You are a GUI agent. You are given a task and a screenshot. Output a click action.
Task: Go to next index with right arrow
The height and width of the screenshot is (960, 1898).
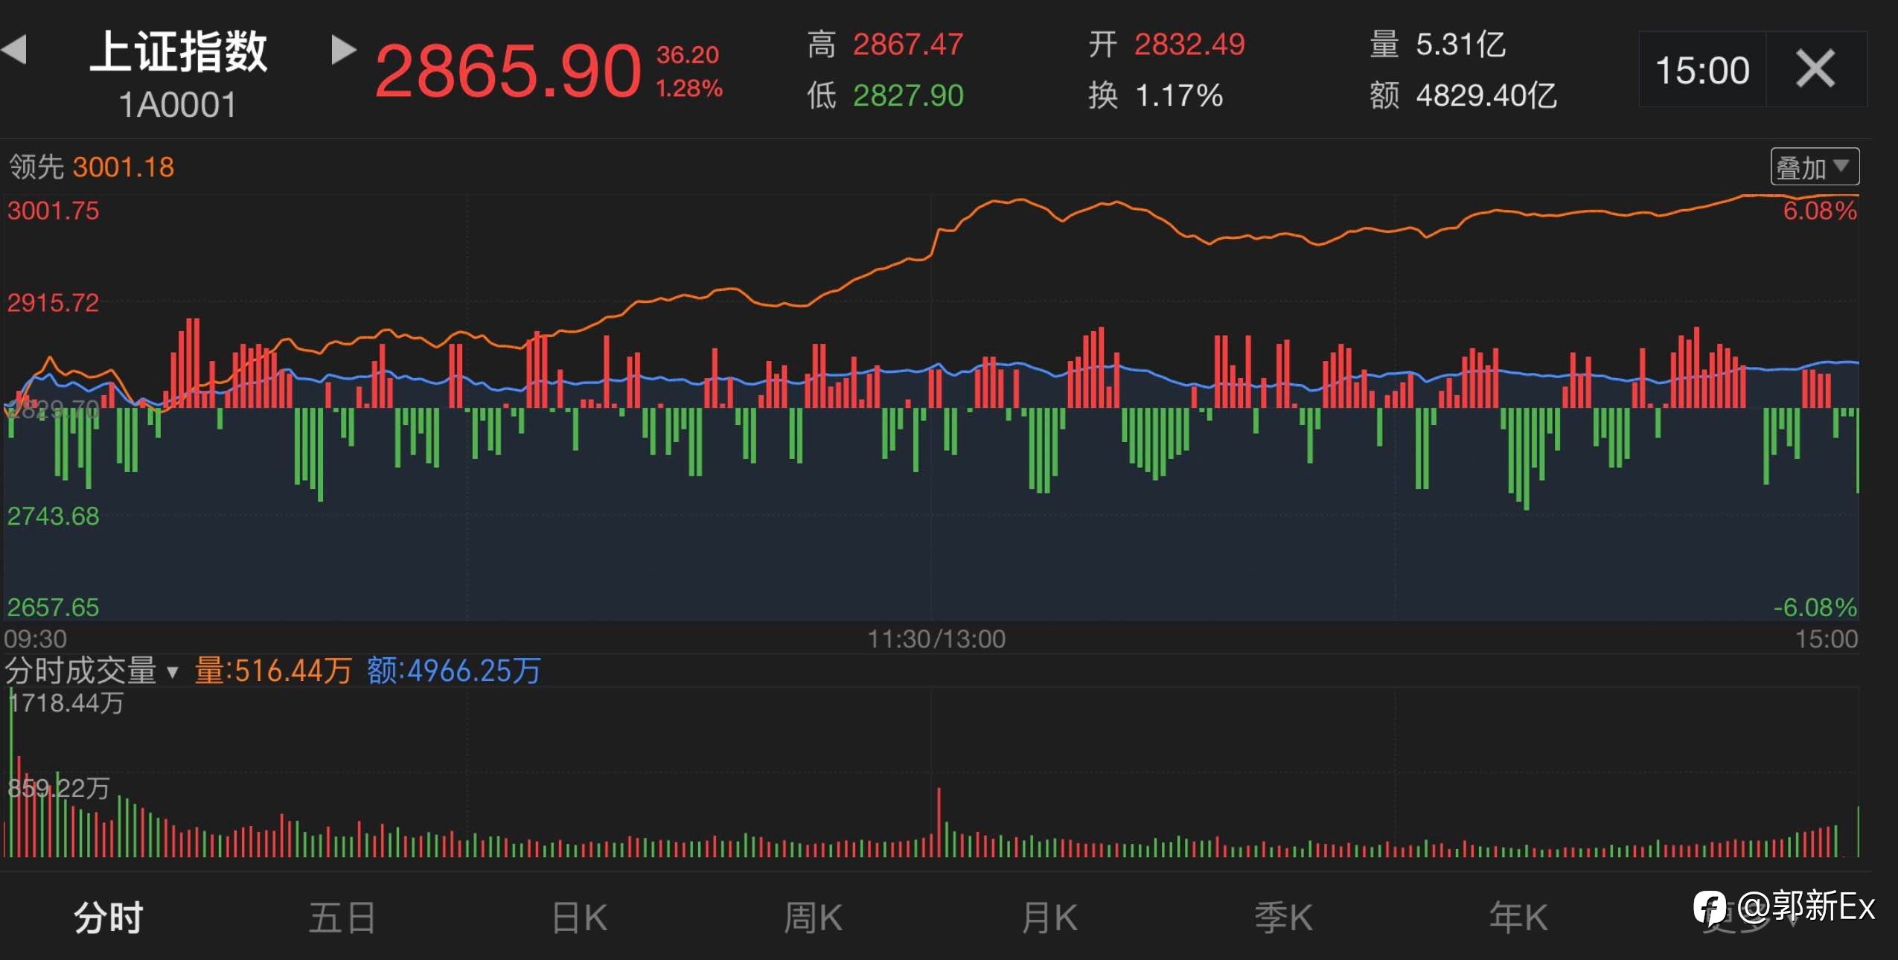[x=343, y=50]
